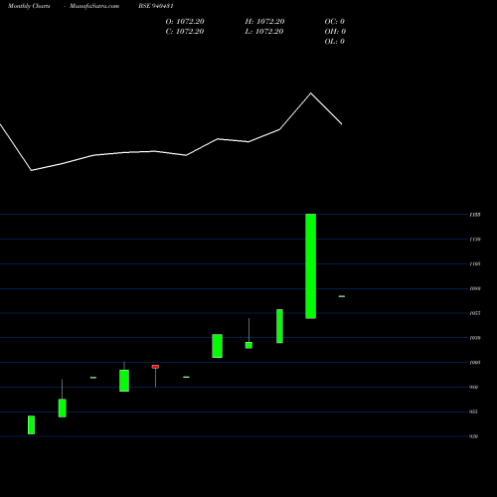The width and height of the screenshot is (497, 497).
Task: Click the "1039" price axis label
Action: click(x=475, y=338)
